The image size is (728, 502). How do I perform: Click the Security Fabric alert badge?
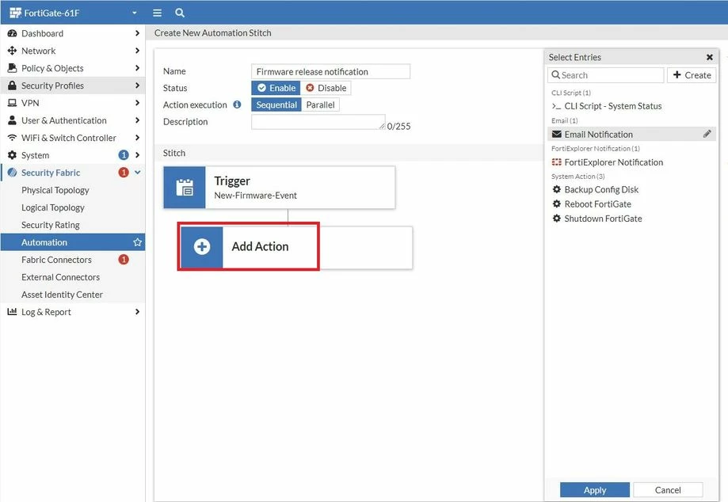click(124, 173)
